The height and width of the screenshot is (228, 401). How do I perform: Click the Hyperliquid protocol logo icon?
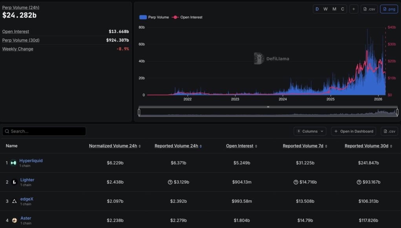coord(13,163)
